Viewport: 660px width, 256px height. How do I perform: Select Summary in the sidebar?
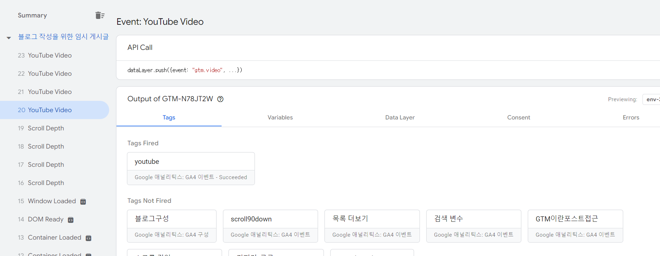(32, 15)
